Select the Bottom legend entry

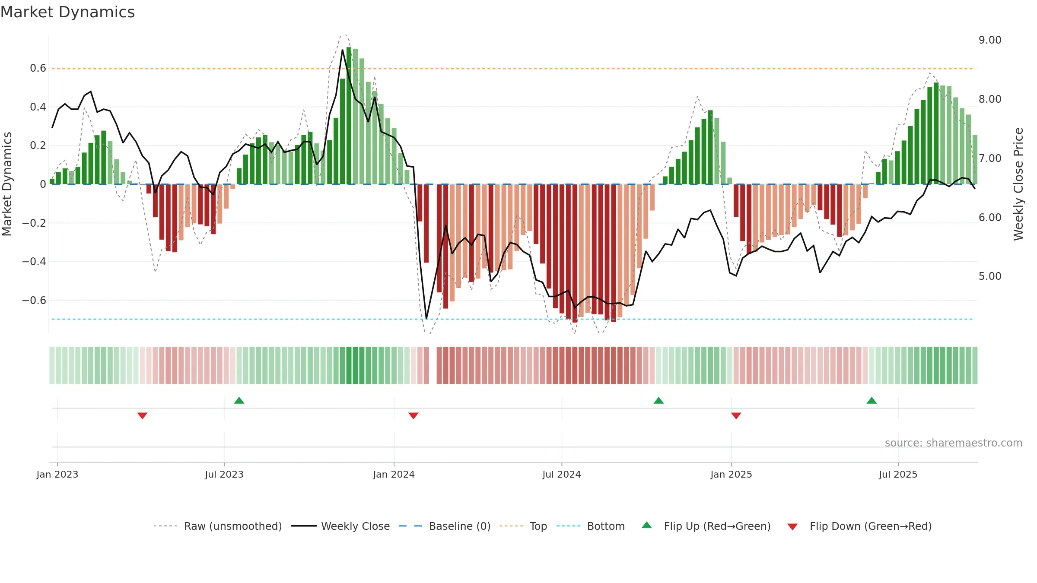pos(591,526)
